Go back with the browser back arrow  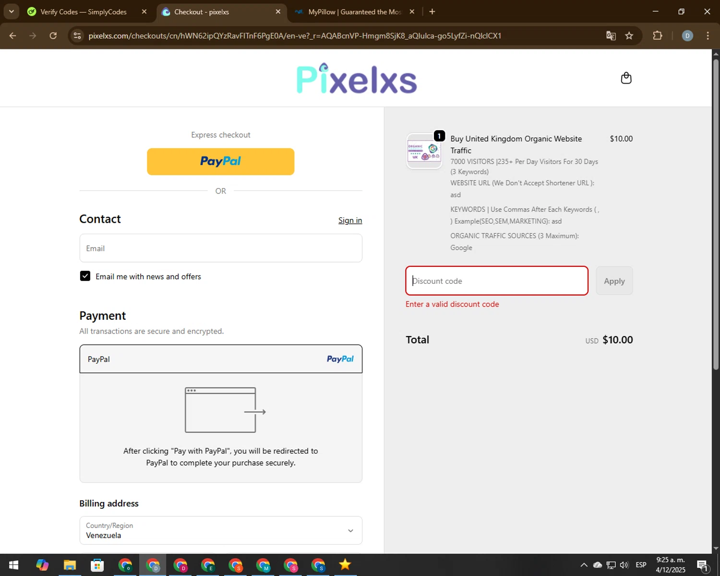coord(13,36)
